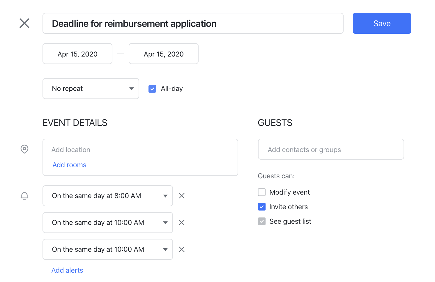Click the "Guests can:" label
Screen dimensions: 435x282
click(276, 176)
